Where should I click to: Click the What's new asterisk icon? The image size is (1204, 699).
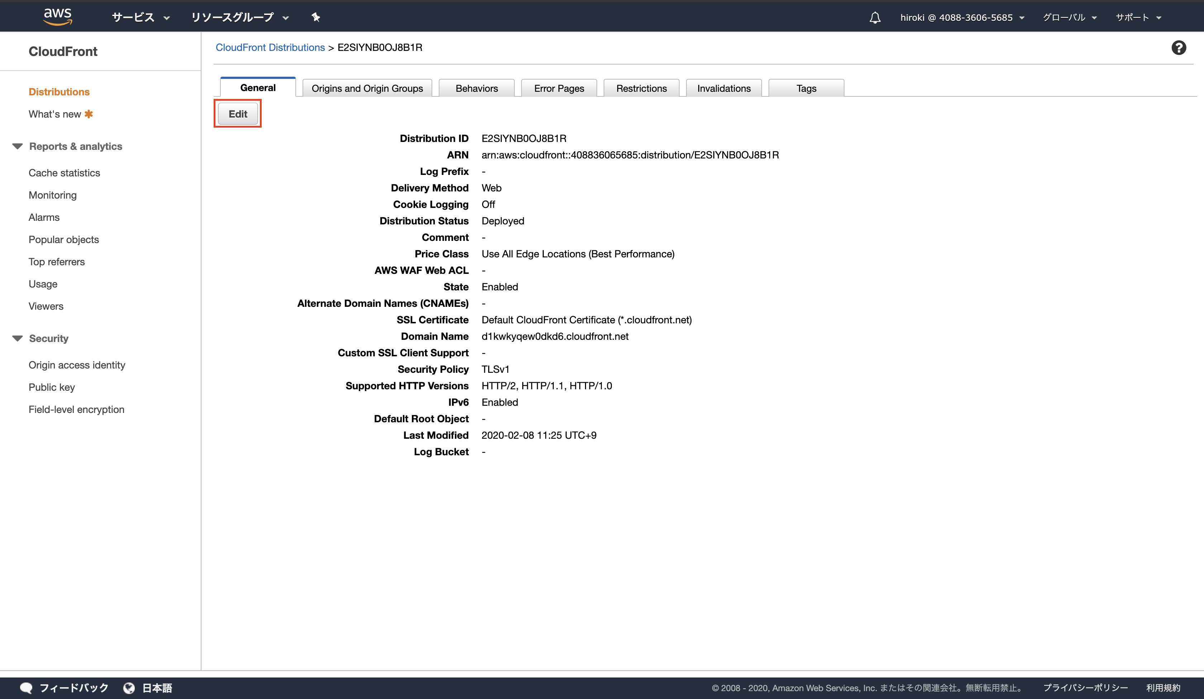tap(89, 114)
